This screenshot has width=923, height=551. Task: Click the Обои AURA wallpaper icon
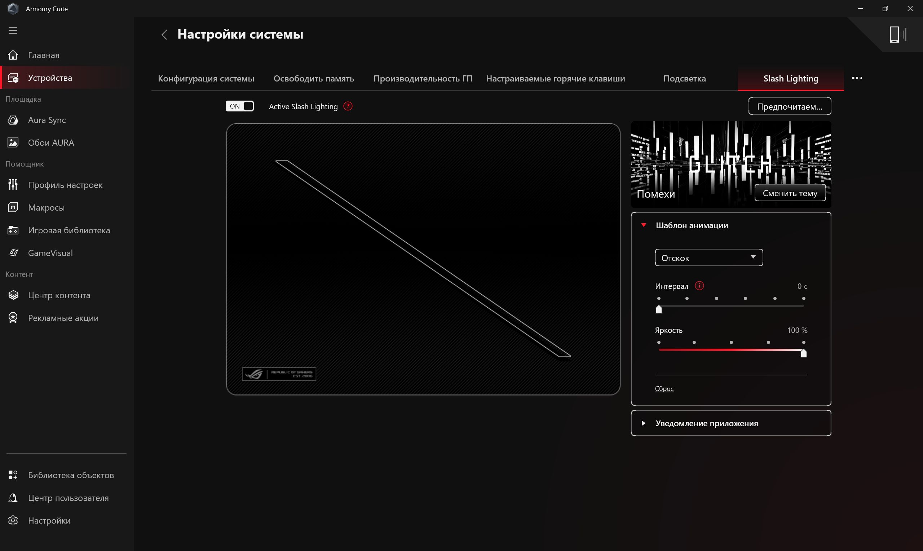click(13, 142)
